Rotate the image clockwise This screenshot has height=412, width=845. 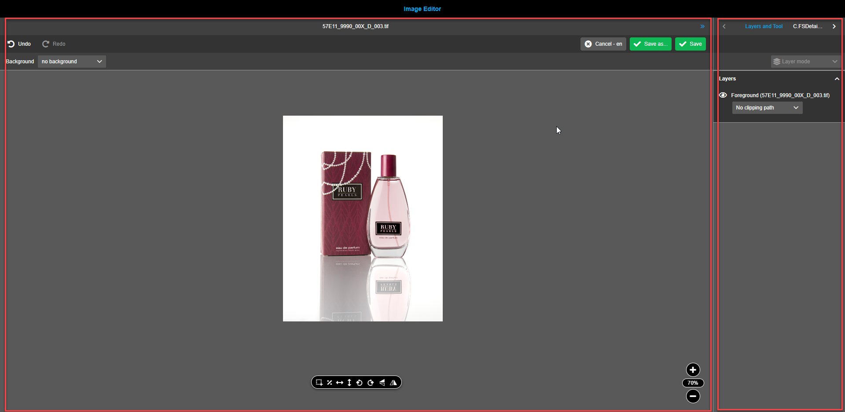click(370, 382)
